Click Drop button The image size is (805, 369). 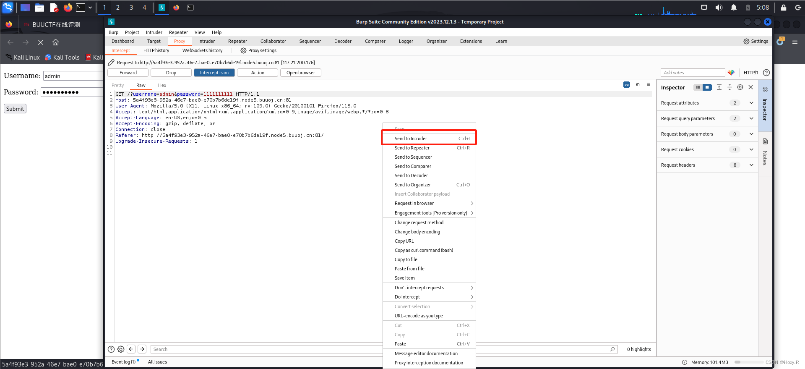[171, 73]
